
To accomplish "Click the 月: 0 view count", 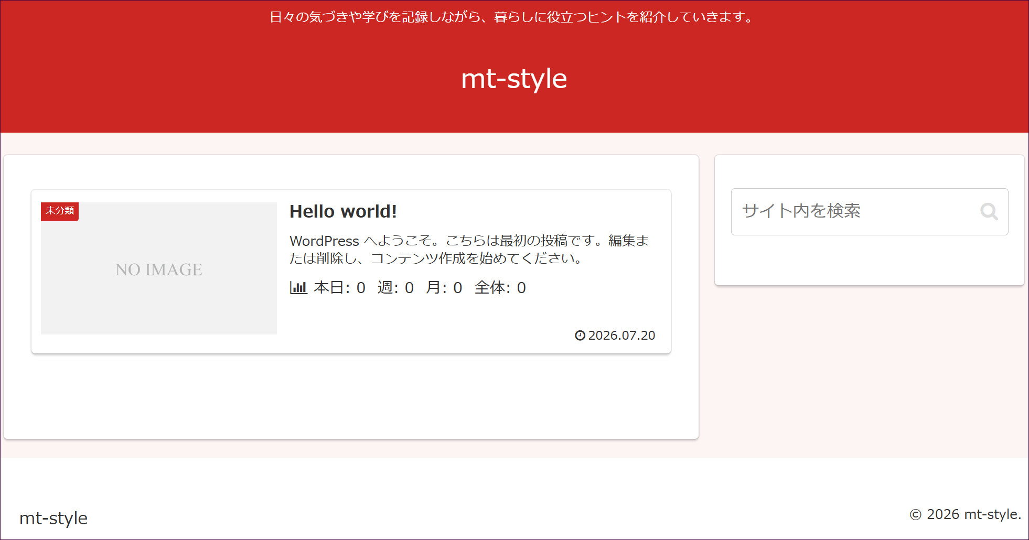I will coord(444,288).
